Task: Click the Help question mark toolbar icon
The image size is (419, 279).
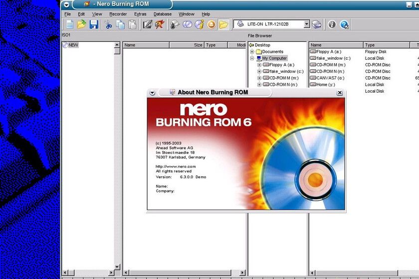Action: click(344, 24)
